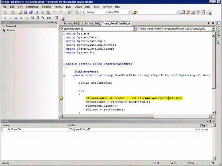Click the Save floppy disk icon
This screenshot has width=222, height=166.
pyautogui.click(x=26, y=12)
